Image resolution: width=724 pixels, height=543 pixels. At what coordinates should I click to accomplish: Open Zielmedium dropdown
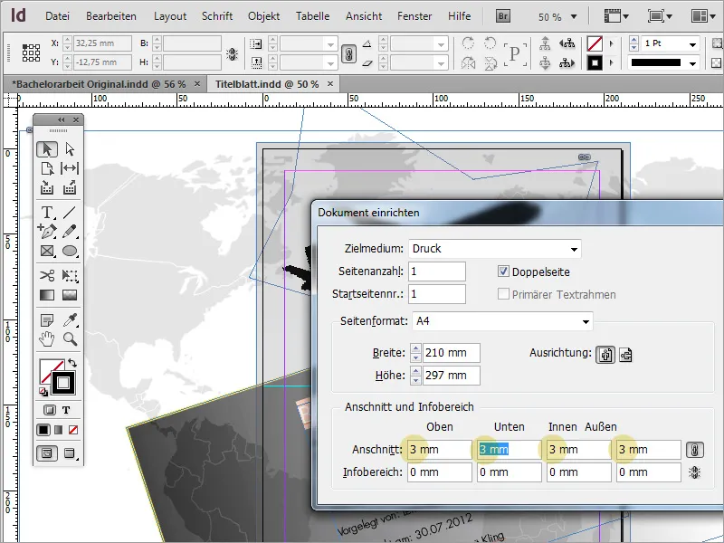(495, 249)
